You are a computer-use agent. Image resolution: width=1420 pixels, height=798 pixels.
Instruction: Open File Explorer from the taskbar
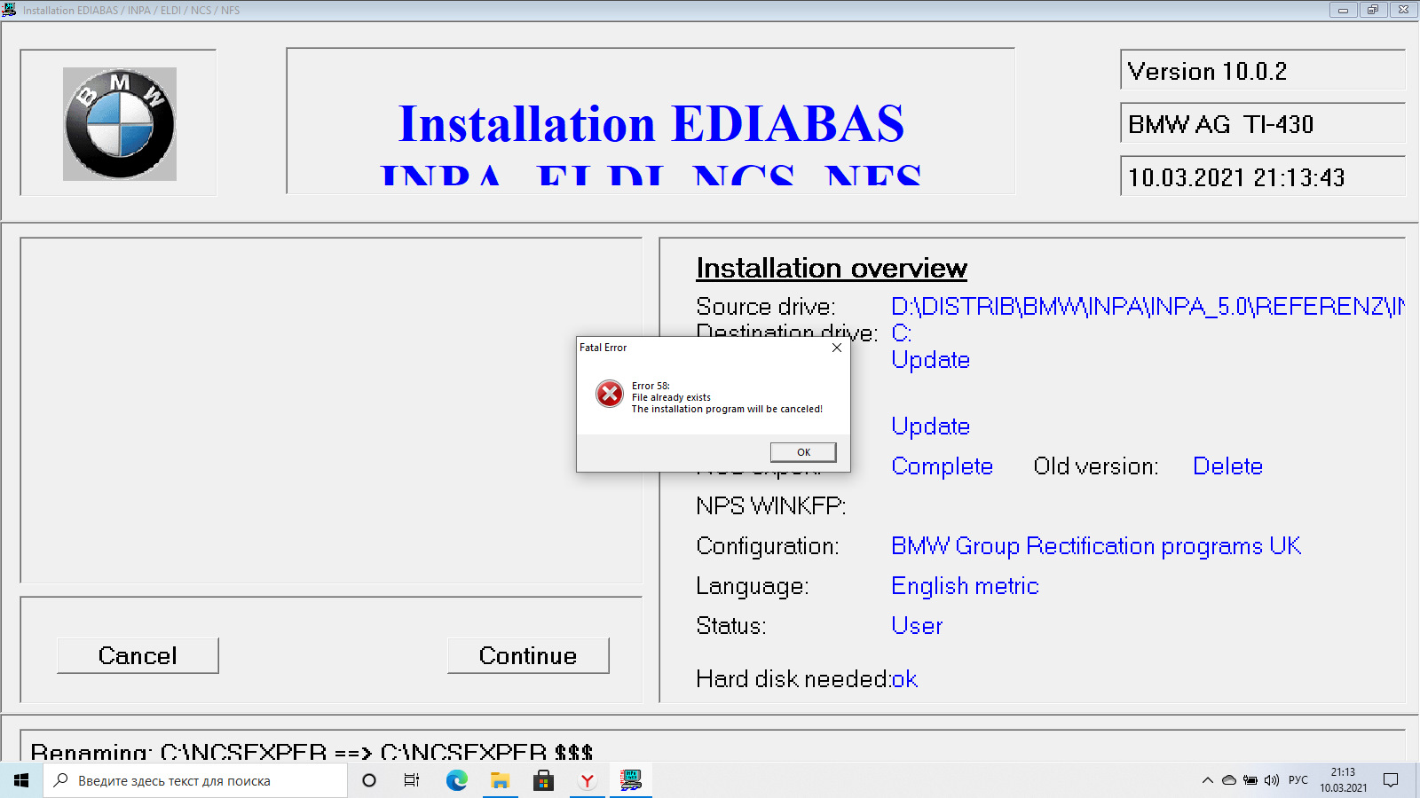click(500, 780)
